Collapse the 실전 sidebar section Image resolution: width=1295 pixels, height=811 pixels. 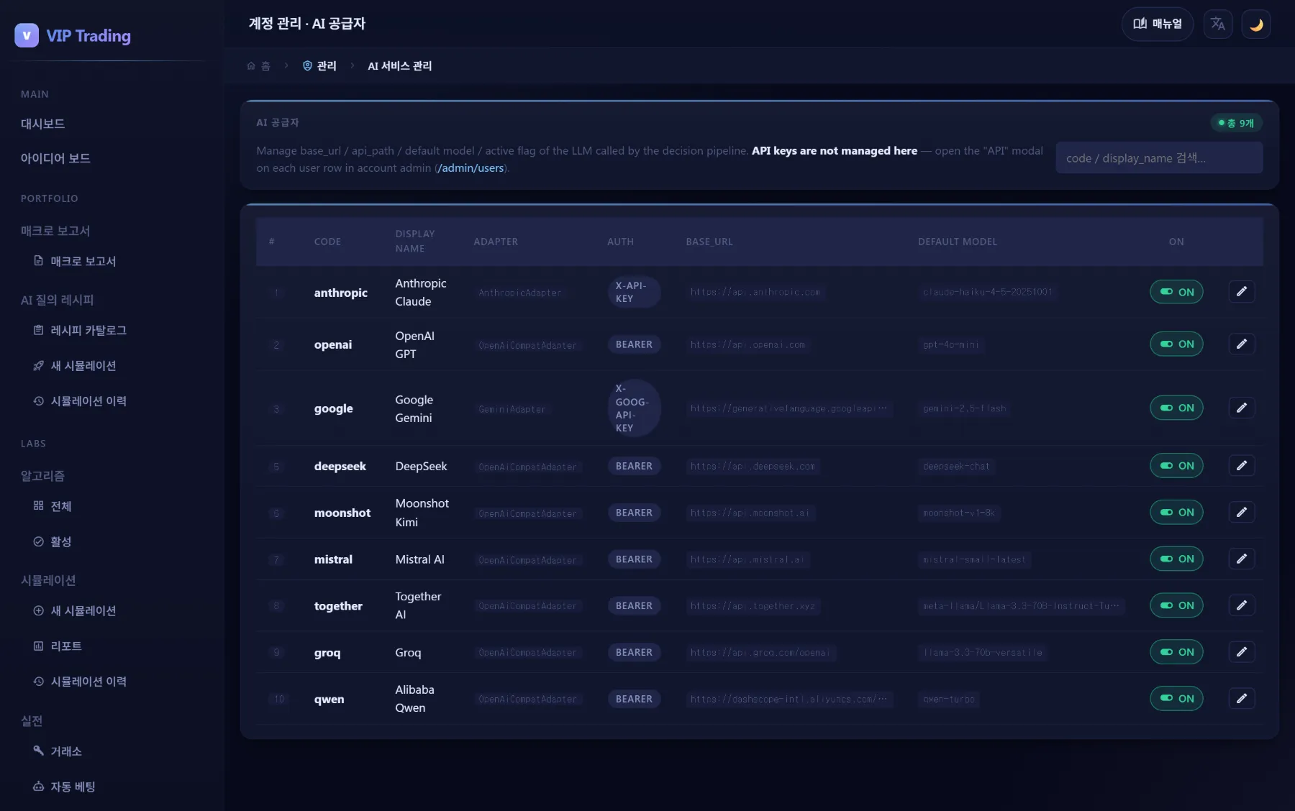(x=32, y=721)
